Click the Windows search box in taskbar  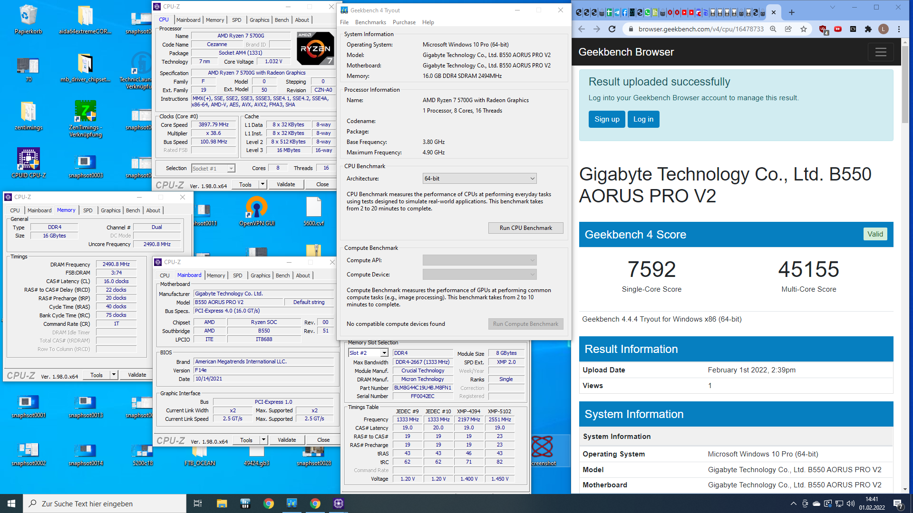tap(105, 503)
